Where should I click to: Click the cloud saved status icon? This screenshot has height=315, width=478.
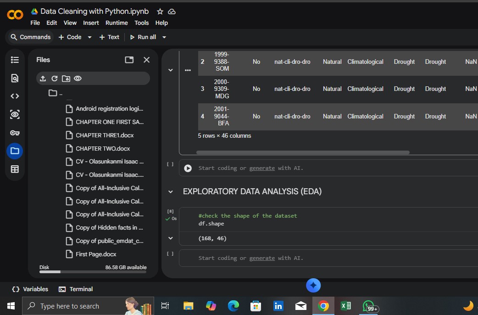[172, 11]
